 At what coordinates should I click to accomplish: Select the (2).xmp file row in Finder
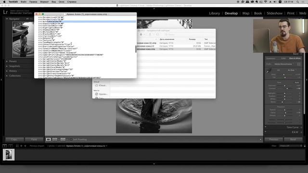pos(176,43)
